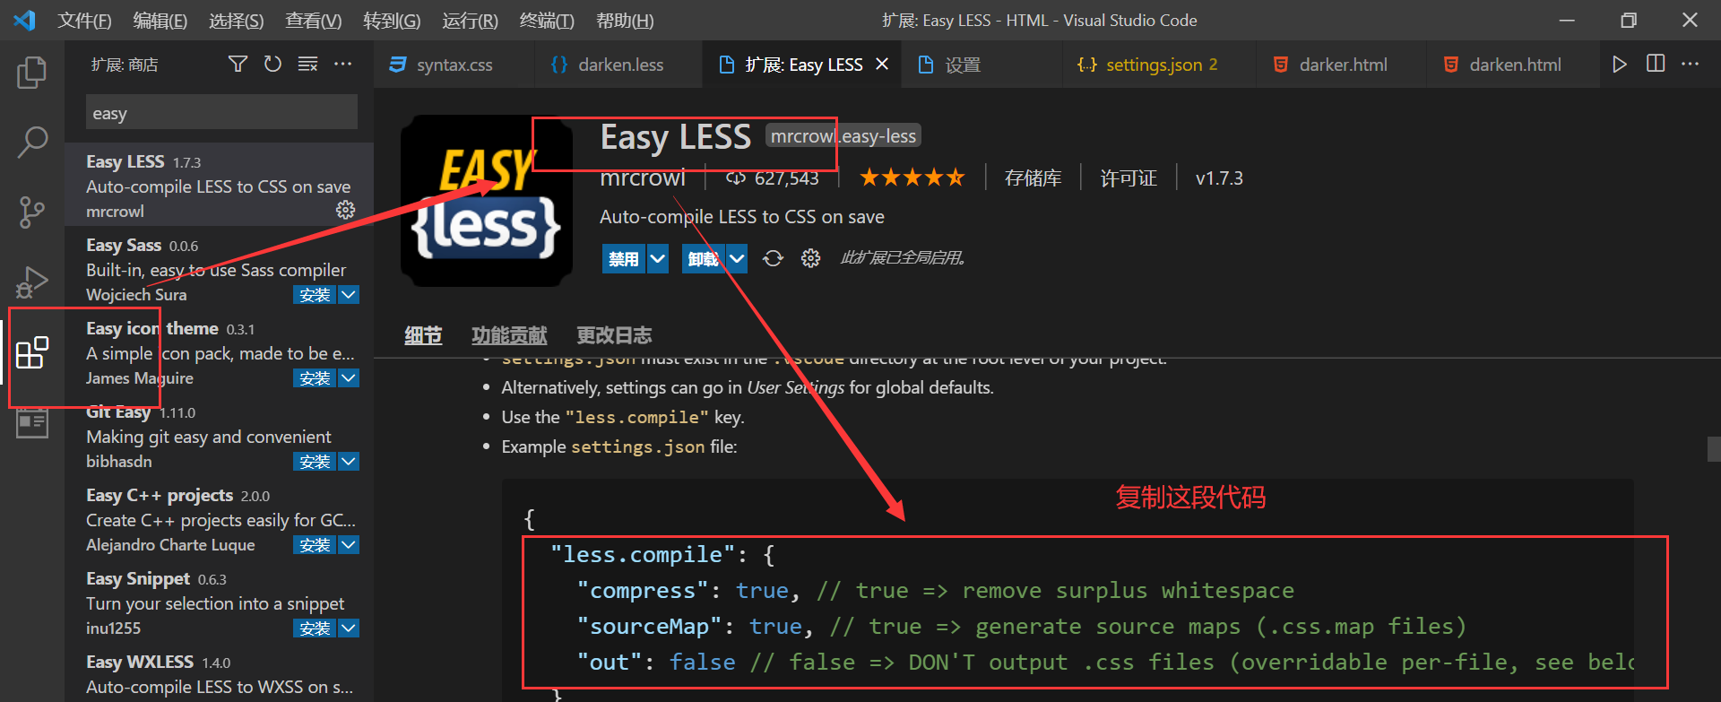Open the 选择(S) menu

coord(237,20)
